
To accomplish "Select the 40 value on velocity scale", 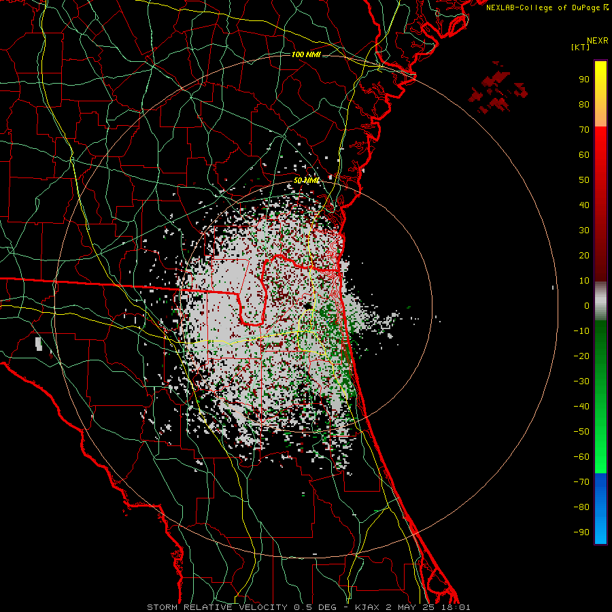I will click(x=584, y=205).
